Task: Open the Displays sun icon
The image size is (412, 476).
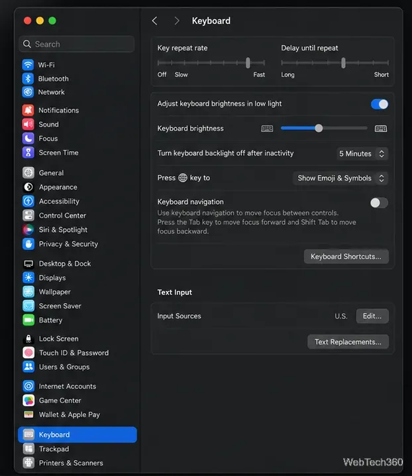Action: pyautogui.click(x=28, y=278)
